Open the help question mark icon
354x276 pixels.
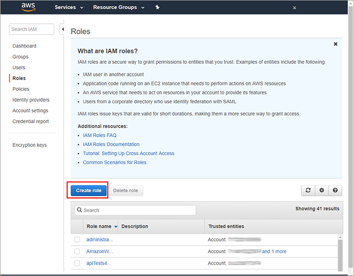335,190
